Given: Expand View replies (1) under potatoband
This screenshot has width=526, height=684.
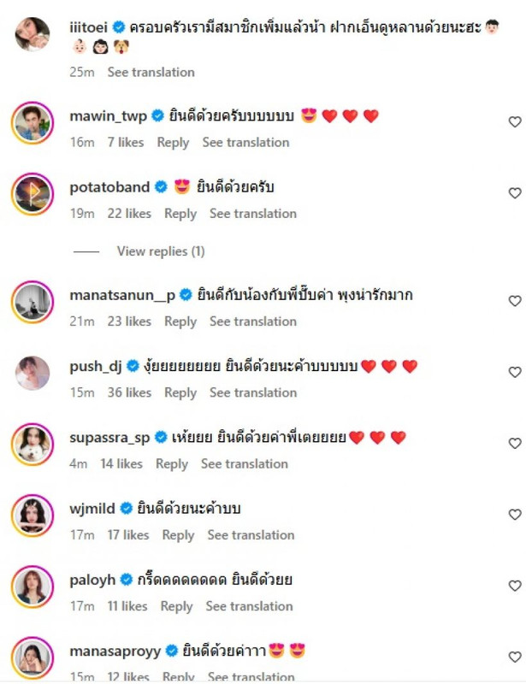Looking at the screenshot, I should coord(161,251).
